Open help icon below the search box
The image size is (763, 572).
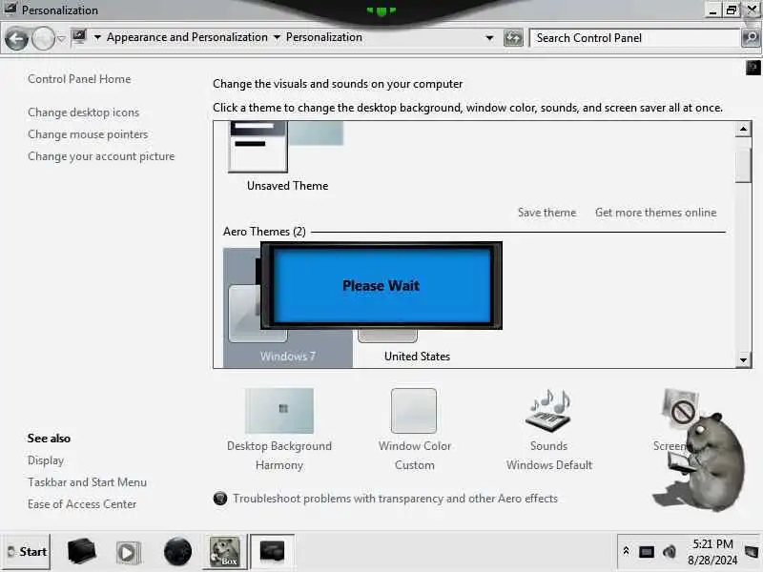click(x=753, y=68)
